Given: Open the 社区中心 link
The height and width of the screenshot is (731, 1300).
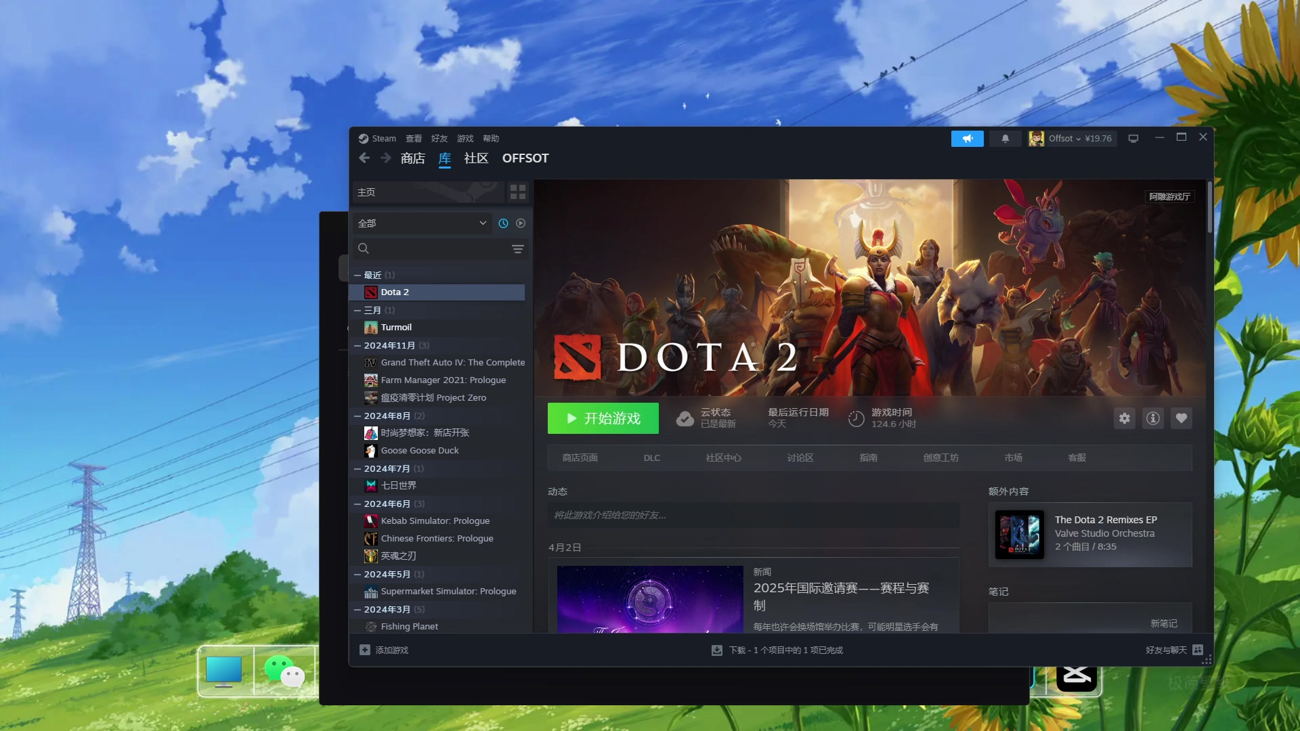Looking at the screenshot, I should click(724, 458).
